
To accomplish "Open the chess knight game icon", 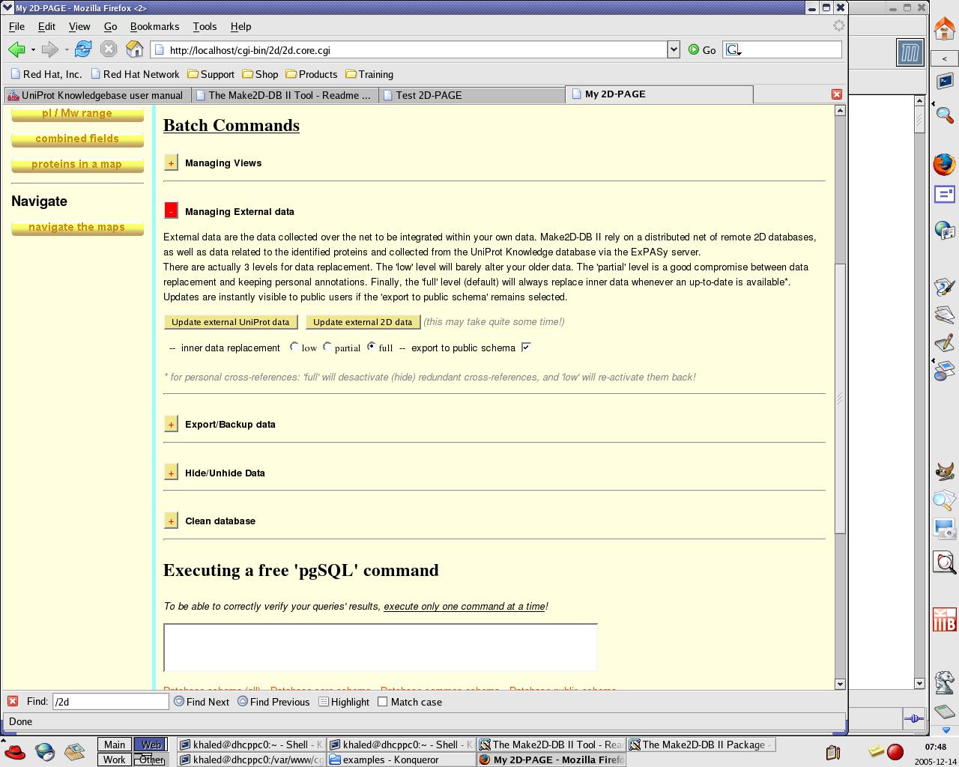I will (x=945, y=682).
